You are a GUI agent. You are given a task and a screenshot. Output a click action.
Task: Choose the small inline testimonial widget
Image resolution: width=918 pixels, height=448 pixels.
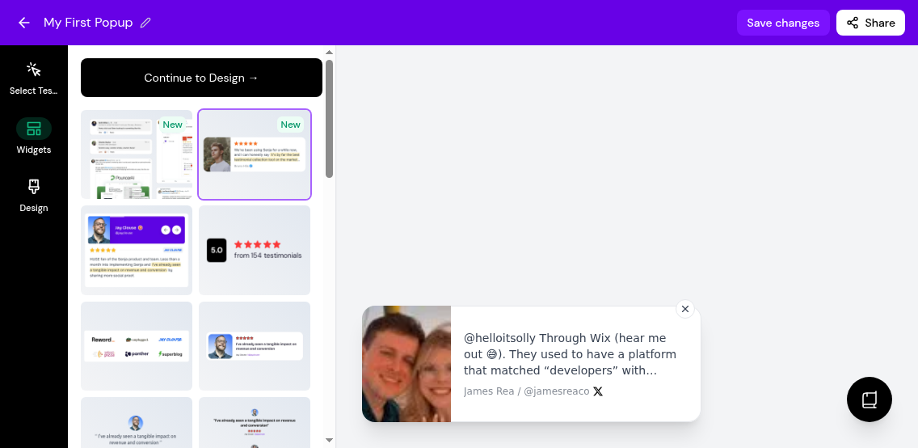(x=255, y=345)
